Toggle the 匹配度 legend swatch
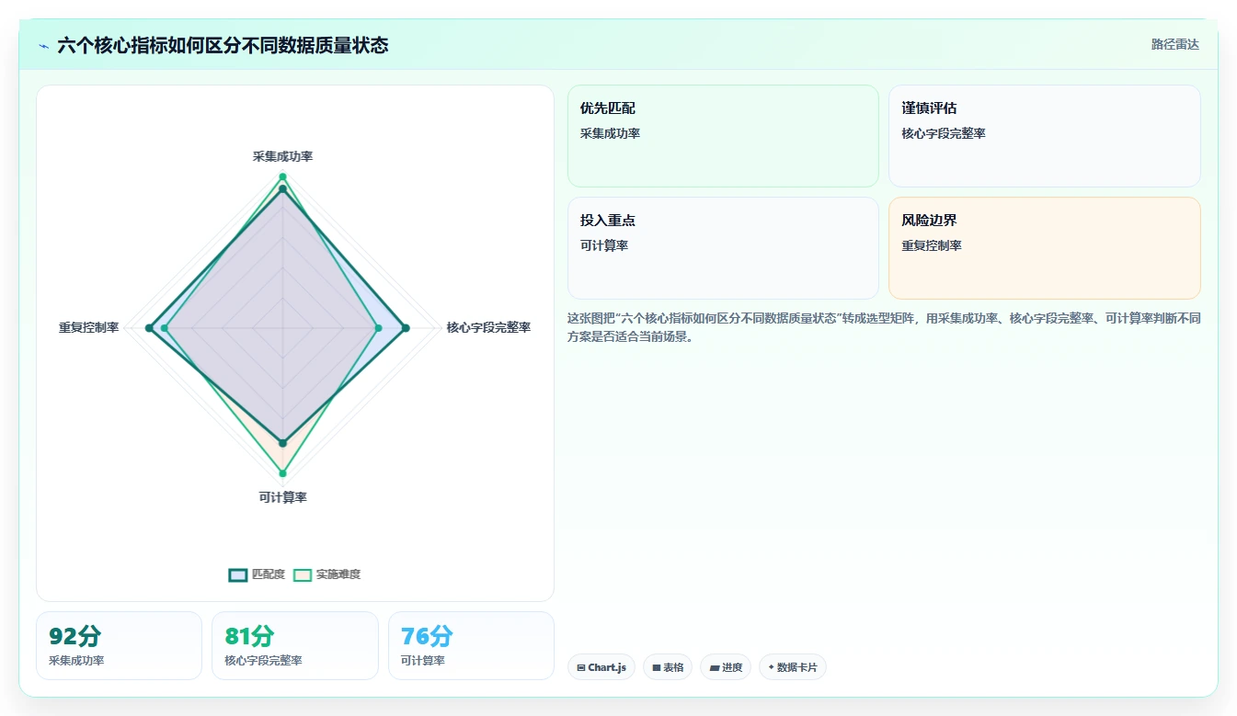1237x716 pixels. pyautogui.click(x=238, y=574)
